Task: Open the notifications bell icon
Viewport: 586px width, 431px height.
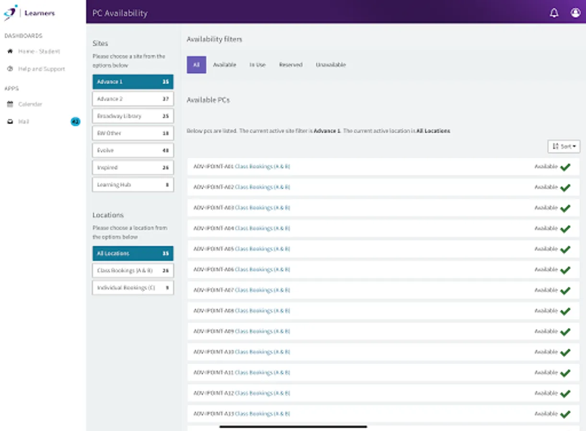Action: 554,13
